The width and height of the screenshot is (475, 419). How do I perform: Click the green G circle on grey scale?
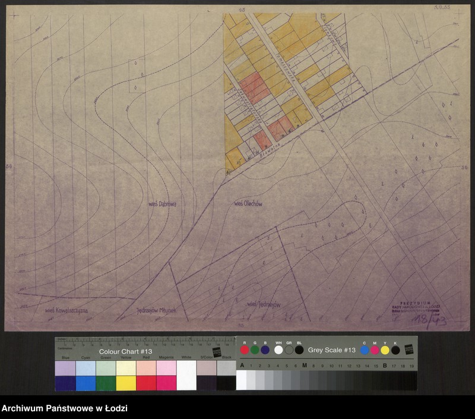(x=255, y=350)
